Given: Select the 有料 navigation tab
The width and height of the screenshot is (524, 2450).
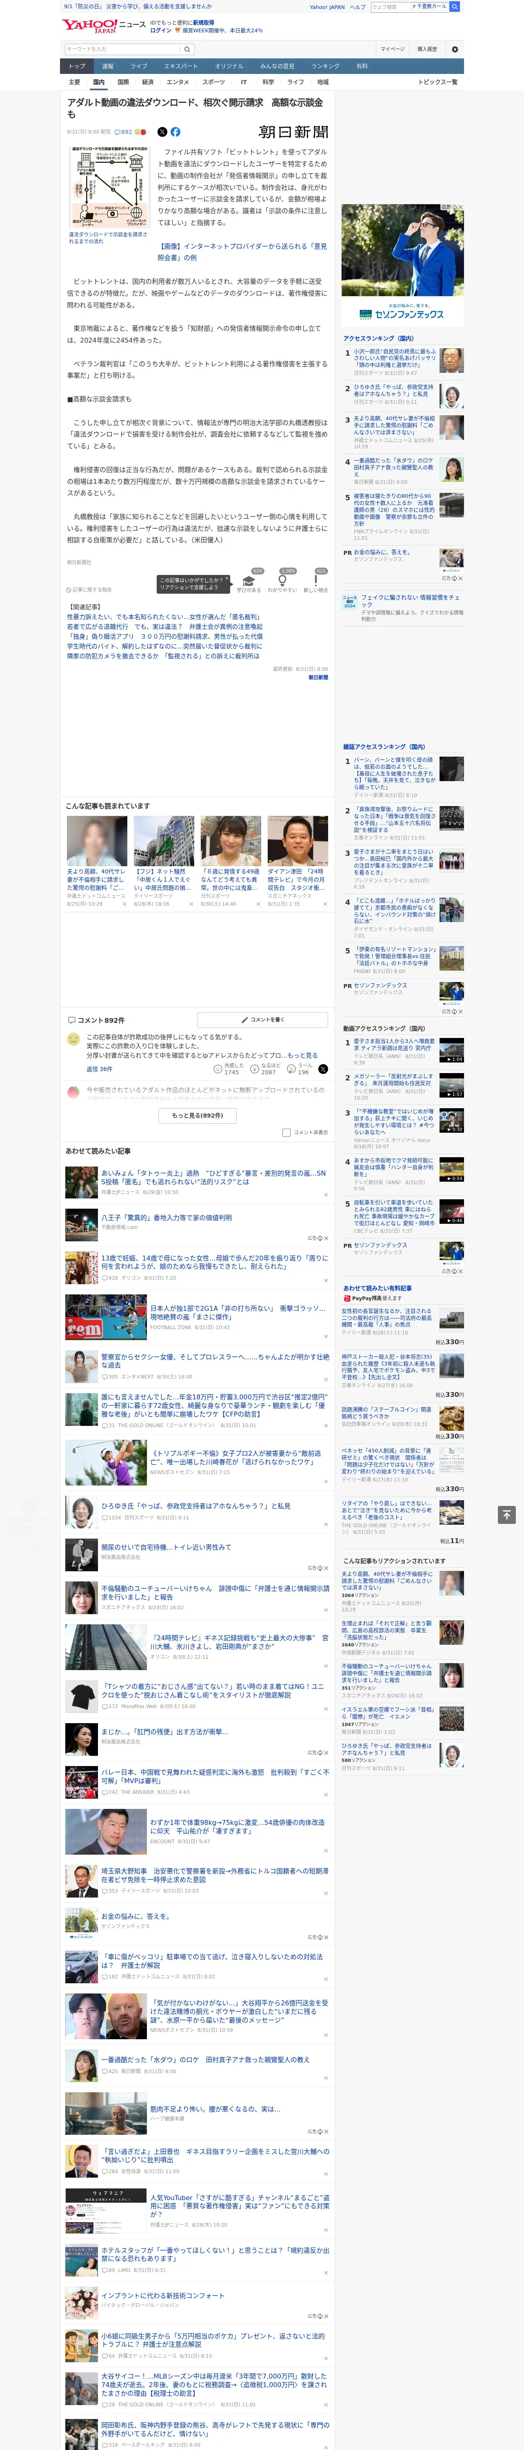Looking at the screenshot, I should [x=362, y=67].
